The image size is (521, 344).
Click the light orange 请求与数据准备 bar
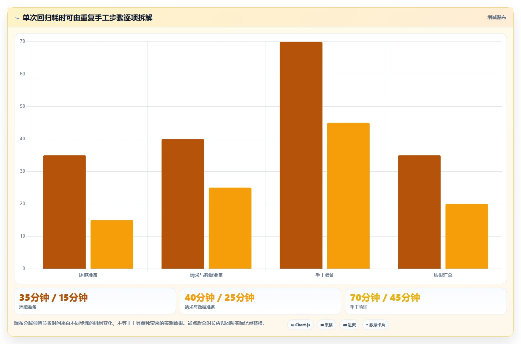(230, 228)
